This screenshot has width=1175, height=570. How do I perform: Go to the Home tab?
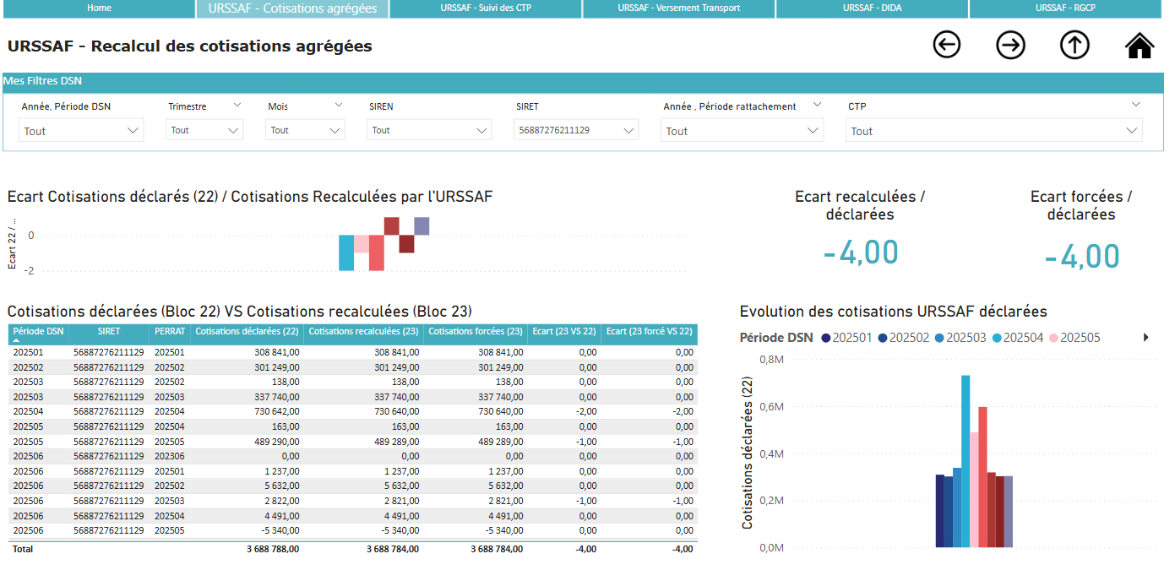click(x=99, y=9)
